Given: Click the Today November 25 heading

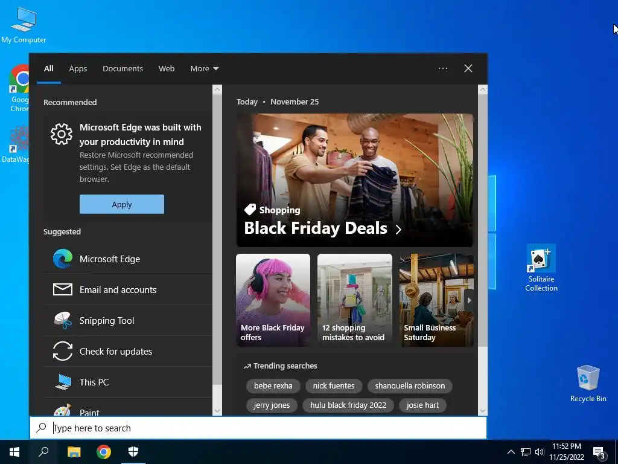Looking at the screenshot, I should (278, 101).
